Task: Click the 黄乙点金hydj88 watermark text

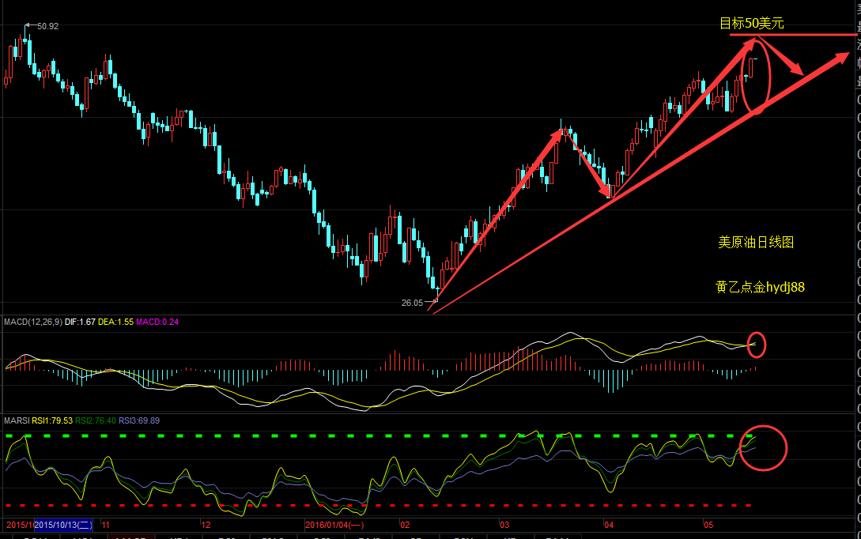Action: 760,288
